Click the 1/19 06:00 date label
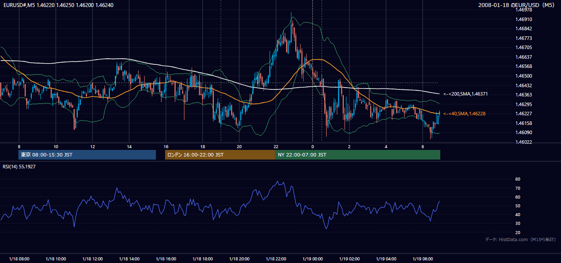Image resolution: width=561 pixels, height=263 pixels. pos(422,259)
